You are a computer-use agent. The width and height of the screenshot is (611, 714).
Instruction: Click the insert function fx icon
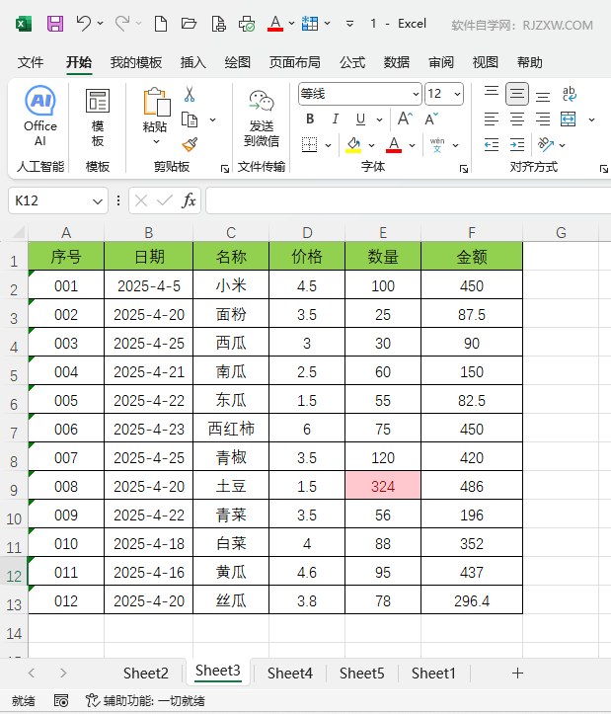tap(189, 200)
